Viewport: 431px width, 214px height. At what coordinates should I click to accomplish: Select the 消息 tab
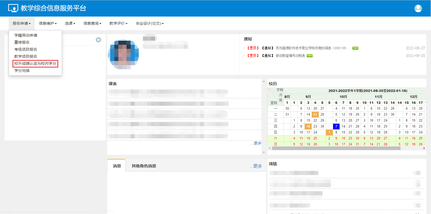(x=117, y=166)
